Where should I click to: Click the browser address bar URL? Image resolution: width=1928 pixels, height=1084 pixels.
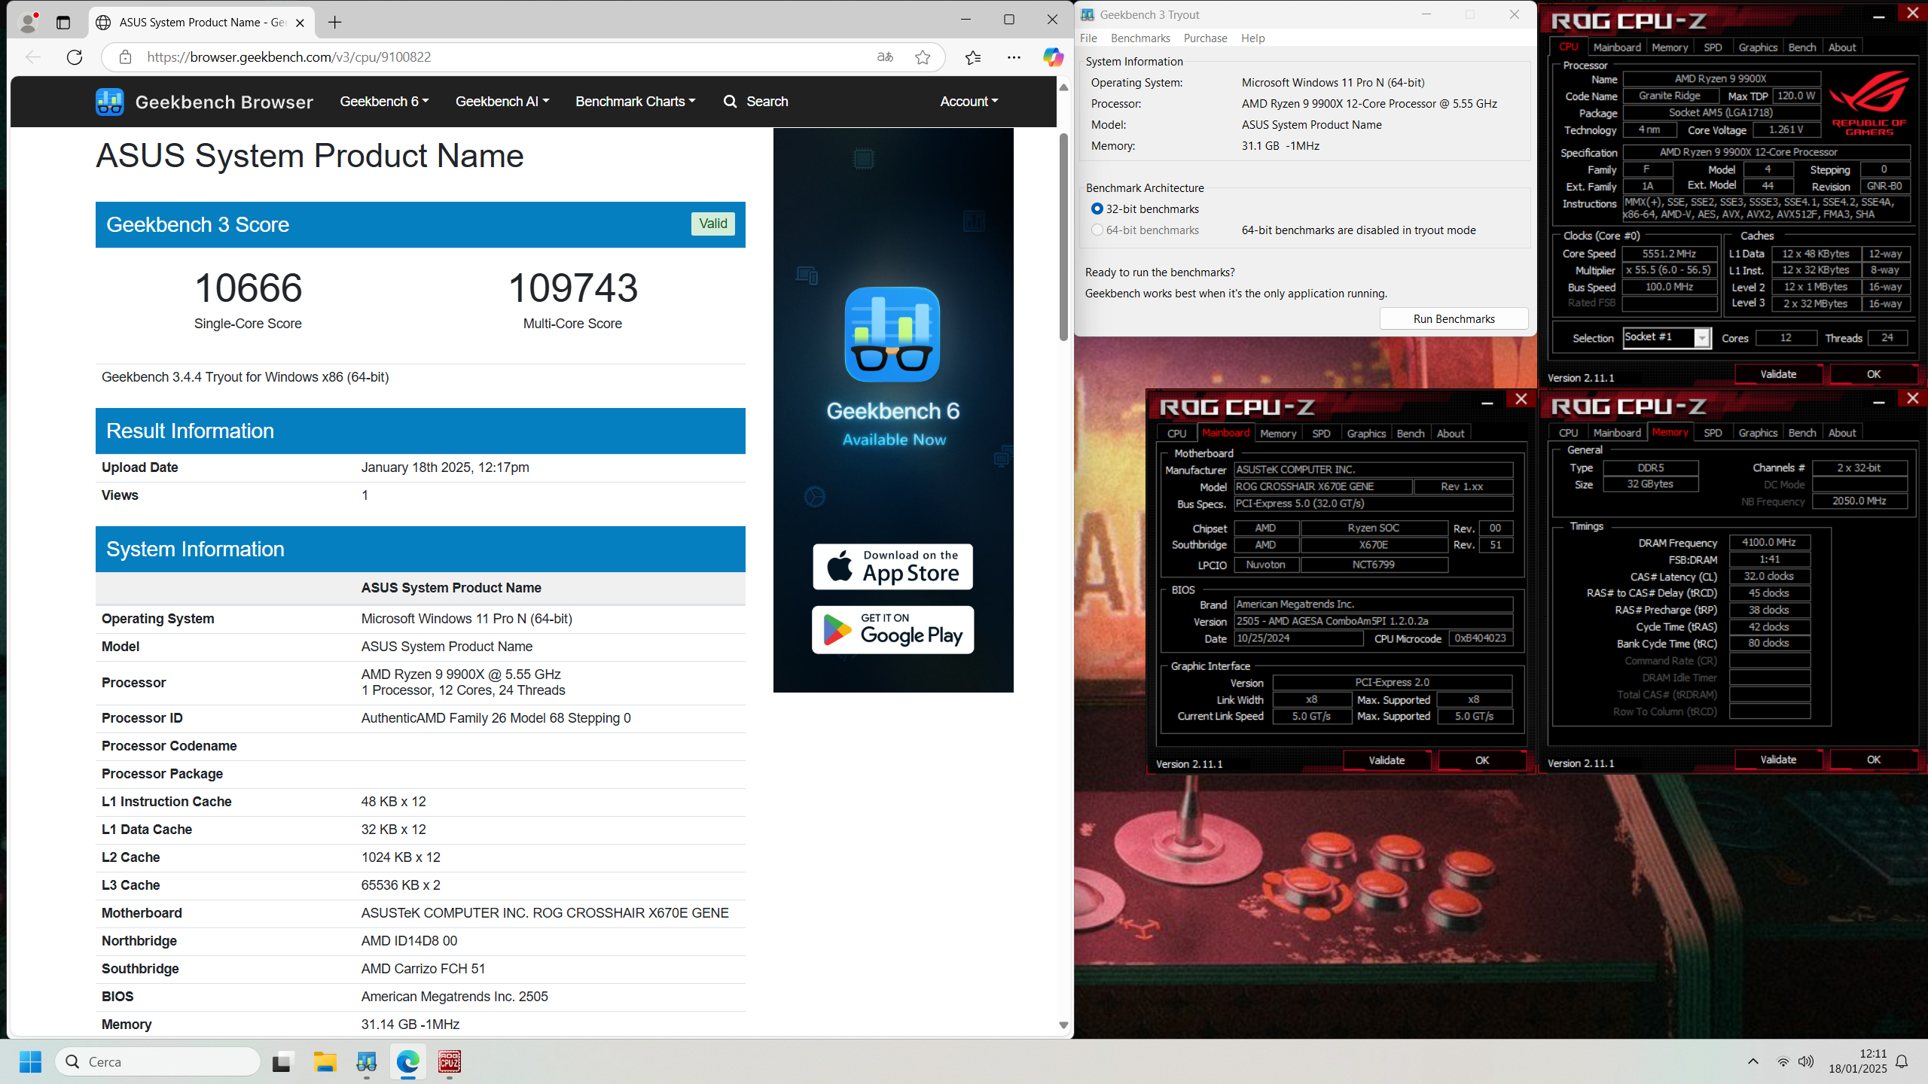pyautogui.click(x=289, y=57)
